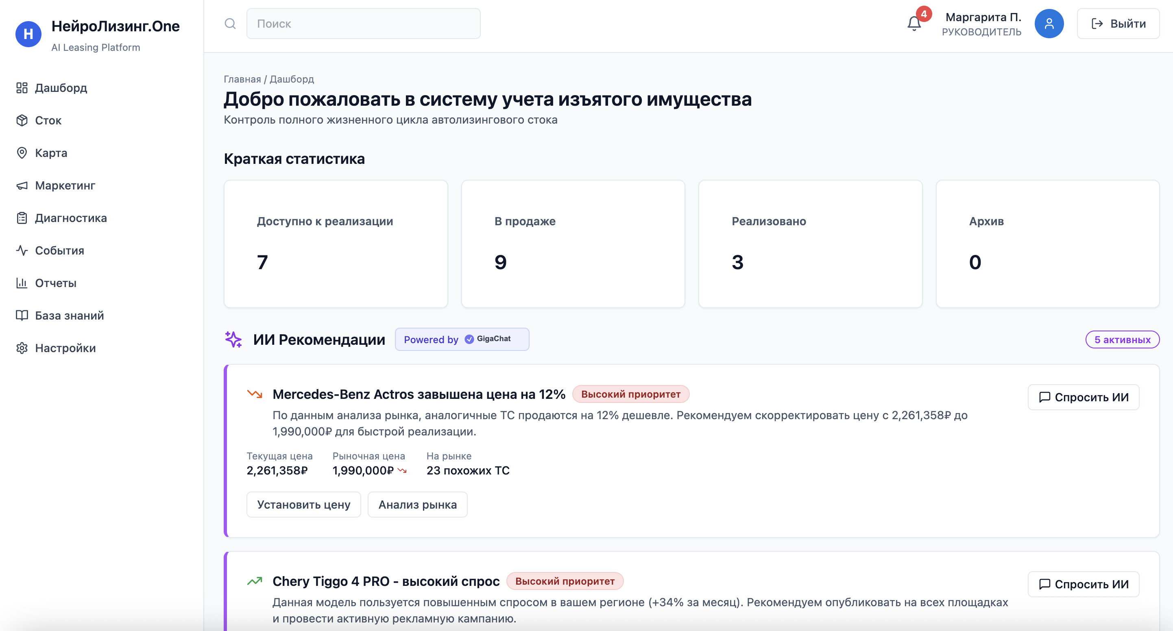
Task: Open the Отчеты chart icon
Action: click(x=22, y=283)
